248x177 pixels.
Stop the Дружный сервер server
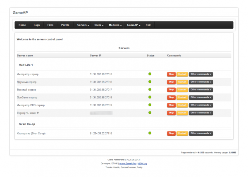point(171,82)
